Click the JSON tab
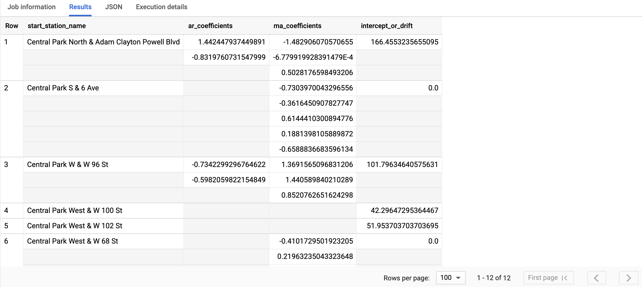Screen dimensions: 642x287 click(x=113, y=7)
